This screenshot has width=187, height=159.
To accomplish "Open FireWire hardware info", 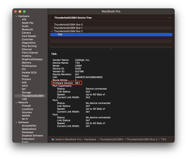I will coord(26,56).
